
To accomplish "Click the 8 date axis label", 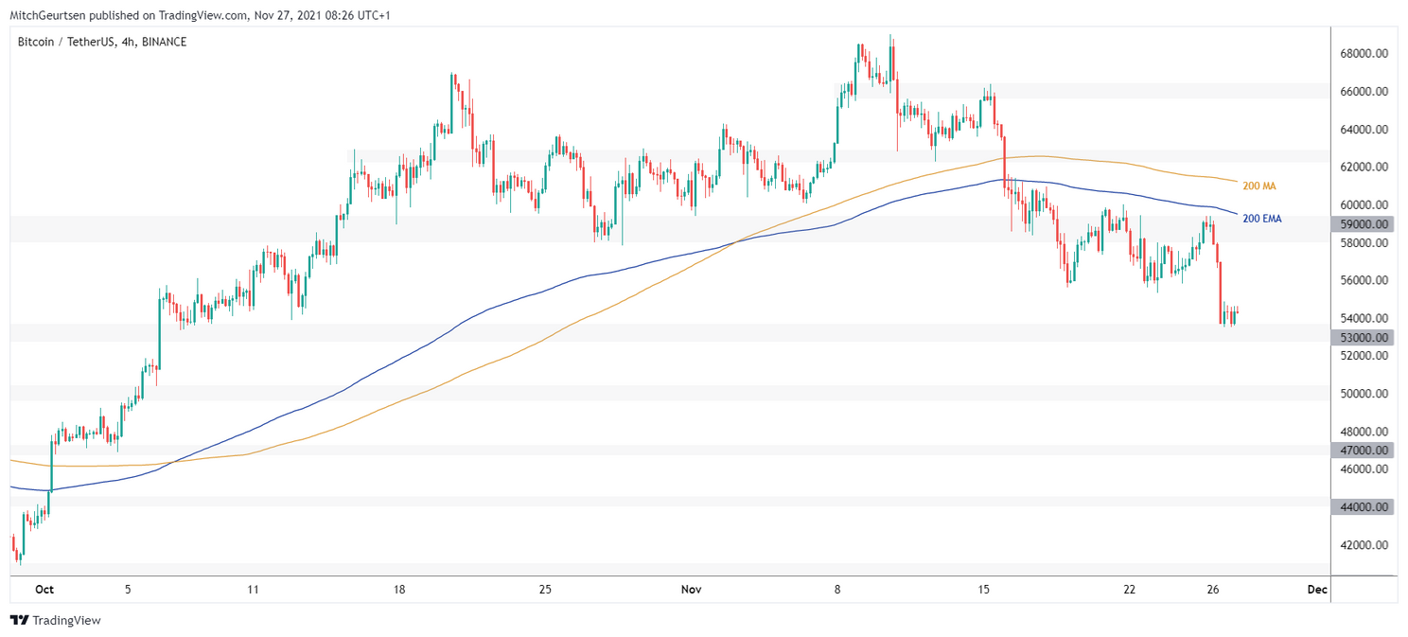I will pos(837,590).
